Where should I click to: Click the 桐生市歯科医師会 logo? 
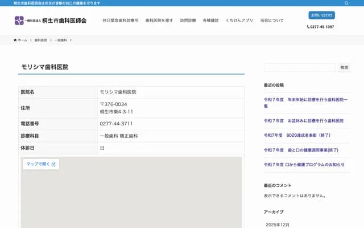point(51,21)
